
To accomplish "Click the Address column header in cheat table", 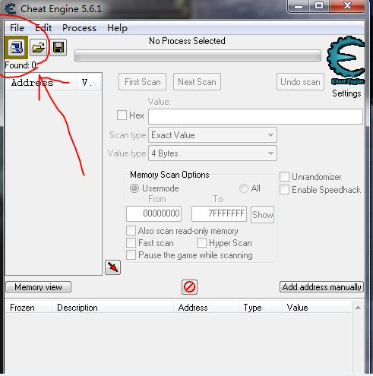I will 206,308.
